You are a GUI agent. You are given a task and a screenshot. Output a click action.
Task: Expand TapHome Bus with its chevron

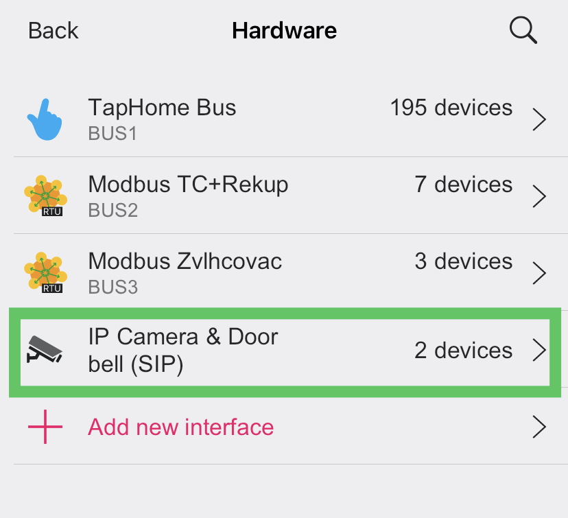(x=540, y=120)
